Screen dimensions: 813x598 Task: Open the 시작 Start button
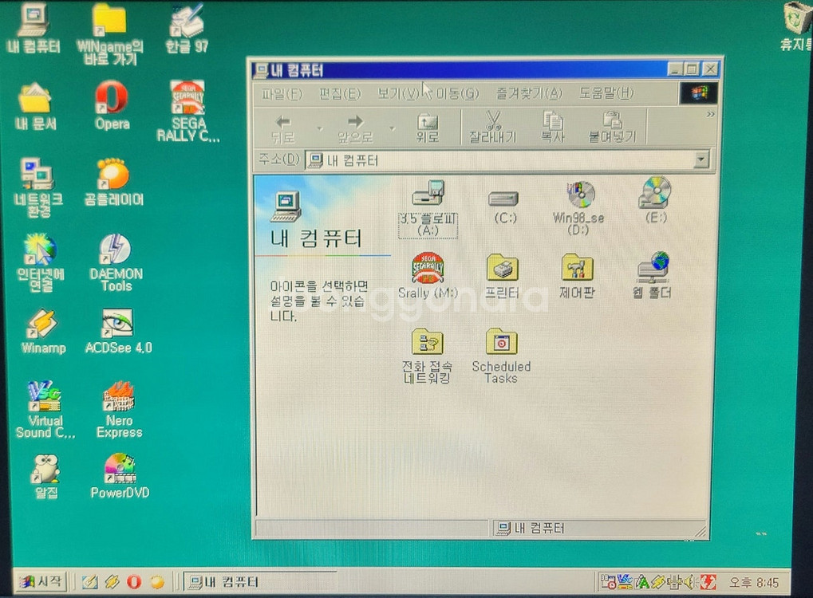pyautogui.click(x=41, y=581)
